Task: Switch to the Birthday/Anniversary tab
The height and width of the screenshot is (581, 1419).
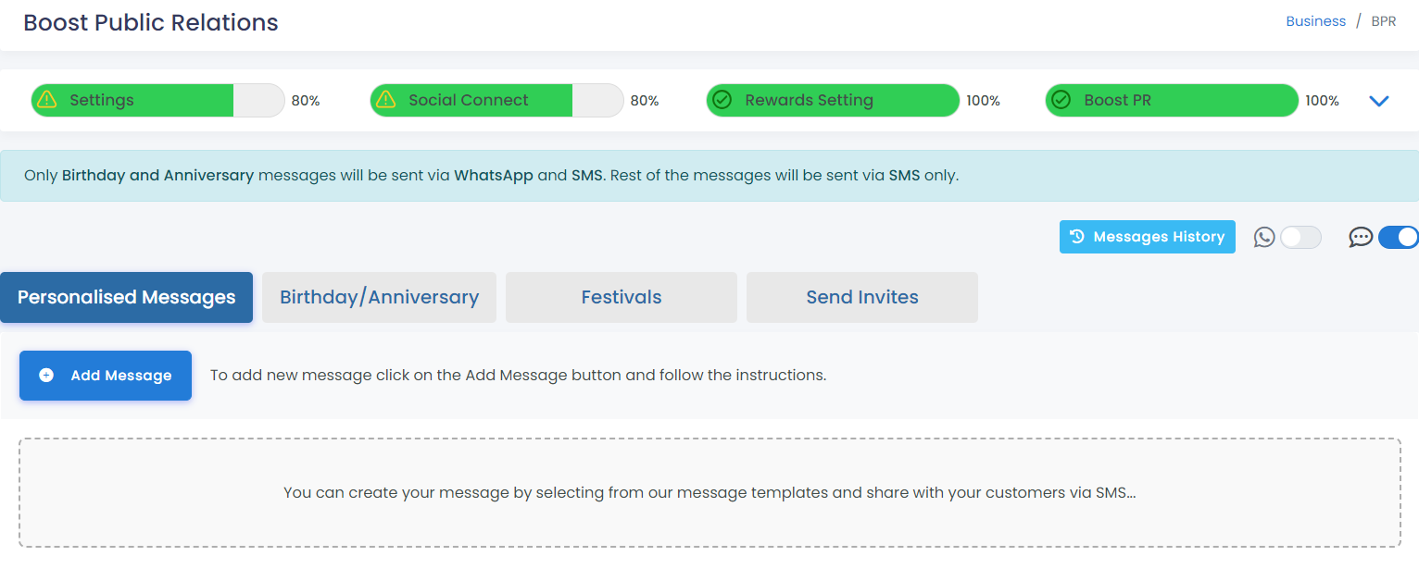Action: (x=379, y=297)
